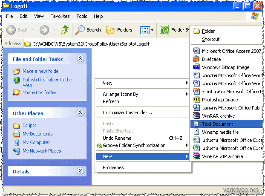Screen dimensions: 265x196
Task: Click the Forward arrow button
Action: click(x=44, y=30)
